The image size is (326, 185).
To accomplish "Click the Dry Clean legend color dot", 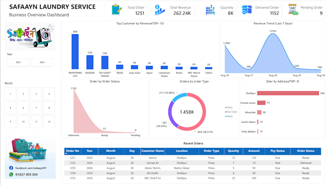I will [x=226, y=112].
